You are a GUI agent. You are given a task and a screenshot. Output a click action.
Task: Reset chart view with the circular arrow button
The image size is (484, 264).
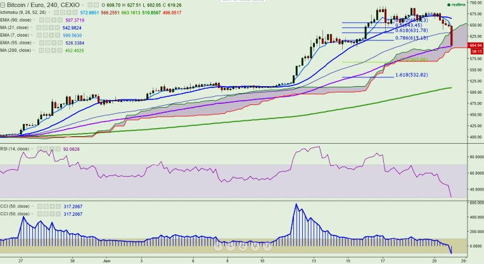(x=243, y=246)
